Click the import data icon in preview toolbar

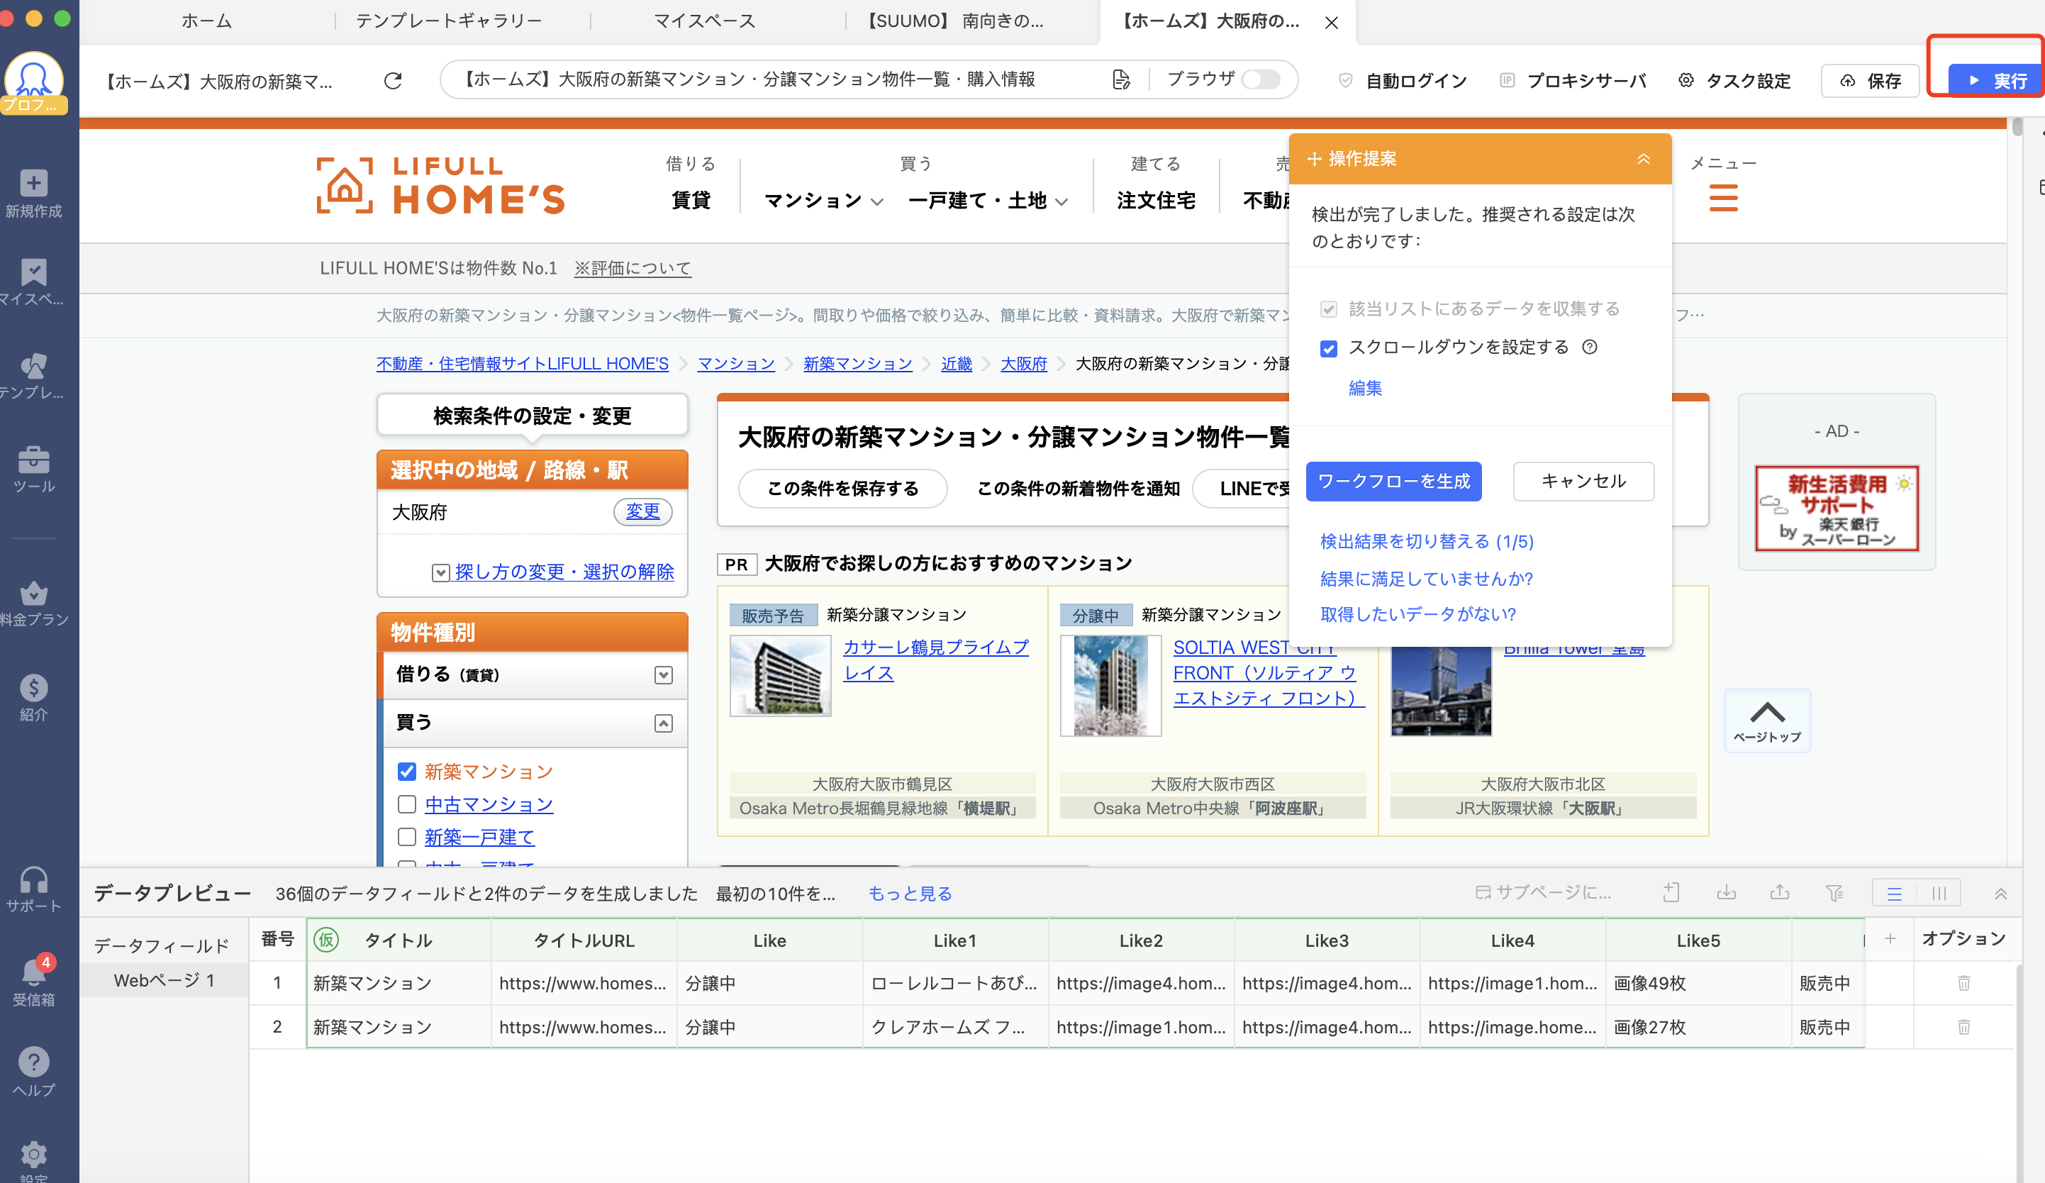(1670, 892)
